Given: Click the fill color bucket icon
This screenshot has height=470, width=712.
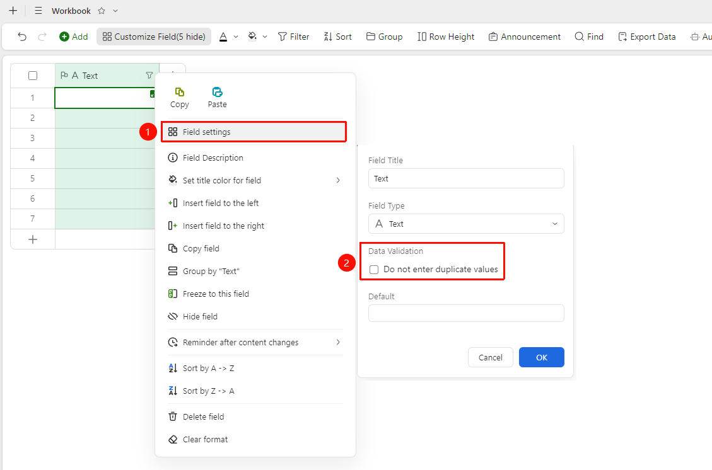Looking at the screenshot, I should click(252, 37).
